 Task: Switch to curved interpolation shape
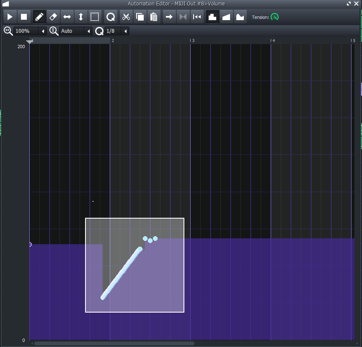(x=240, y=17)
